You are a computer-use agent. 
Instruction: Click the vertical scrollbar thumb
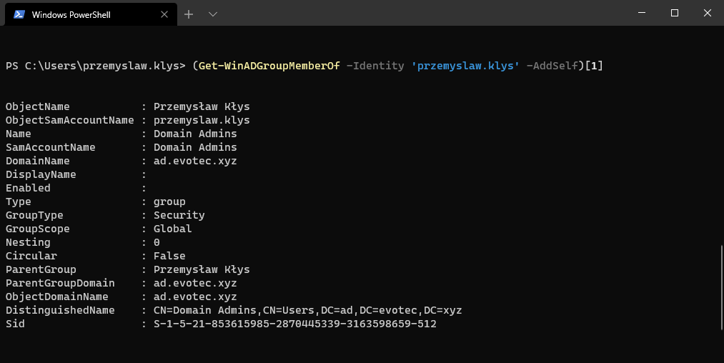[721, 286]
